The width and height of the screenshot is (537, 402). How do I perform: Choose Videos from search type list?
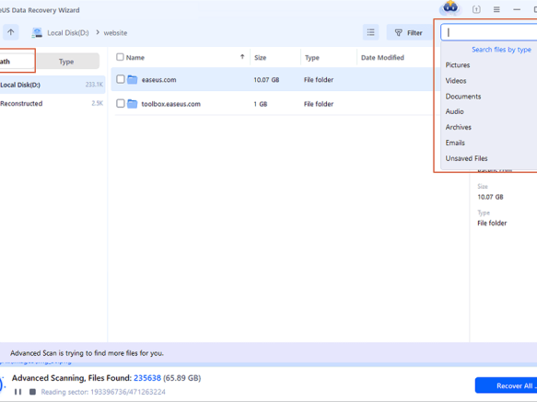(456, 81)
